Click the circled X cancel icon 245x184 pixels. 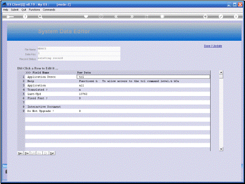[x=236, y=17]
